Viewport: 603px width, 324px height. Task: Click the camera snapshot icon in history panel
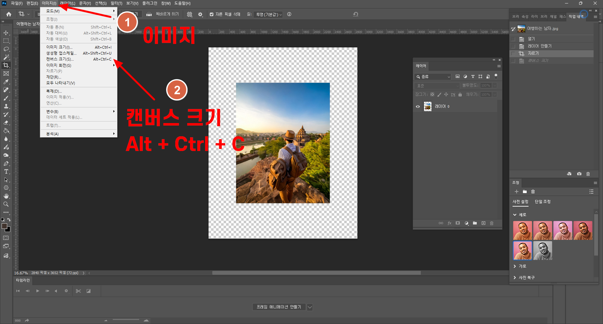pos(579,174)
